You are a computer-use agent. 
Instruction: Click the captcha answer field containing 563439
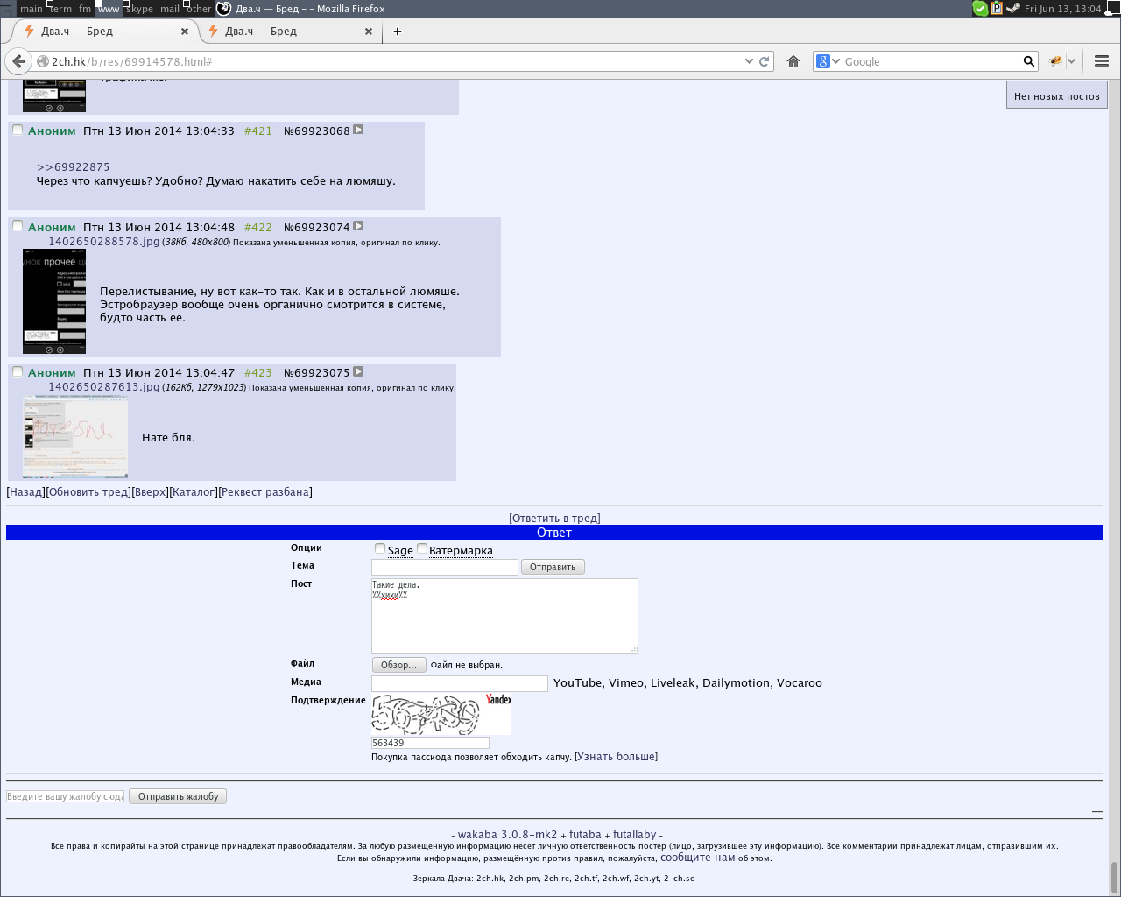tap(430, 743)
